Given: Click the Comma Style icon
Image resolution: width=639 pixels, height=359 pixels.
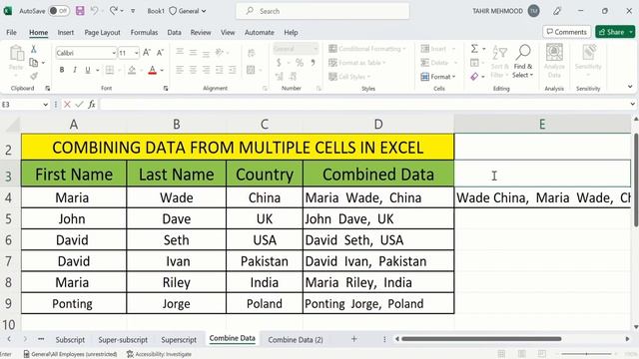Looking at the screenshot, I should [x=313, y=63].
